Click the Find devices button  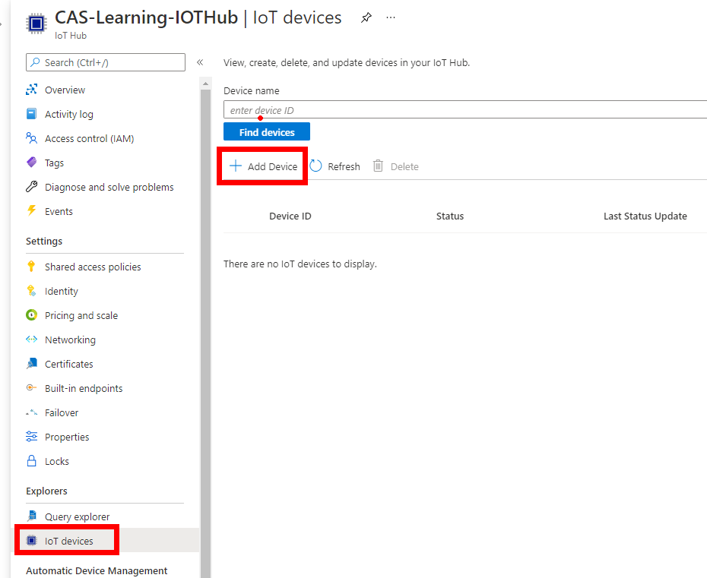(x=267, y=132)
